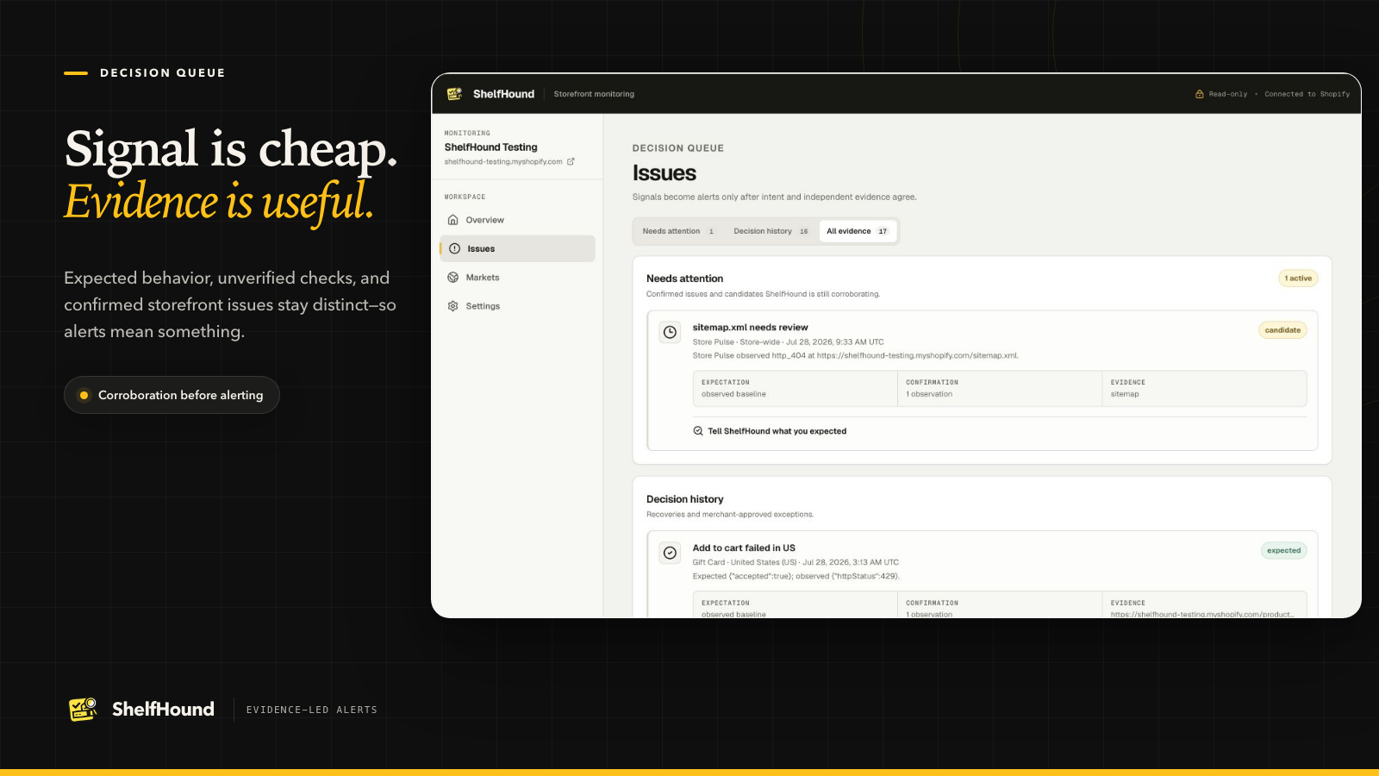This screenshot has width=1379, height=776.
Task: Switch to the Decision history tab
Action: click(771, 231)
